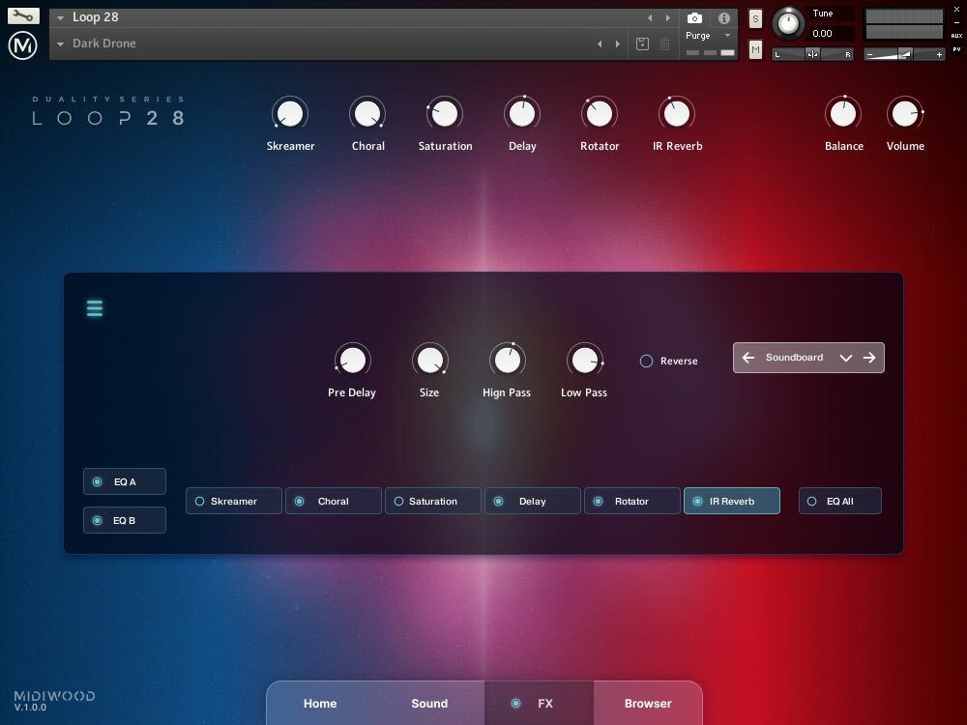Screen dimensions: 967x725
Task: Toggle the Delay effect button
Action: click(x=532, y=501)
